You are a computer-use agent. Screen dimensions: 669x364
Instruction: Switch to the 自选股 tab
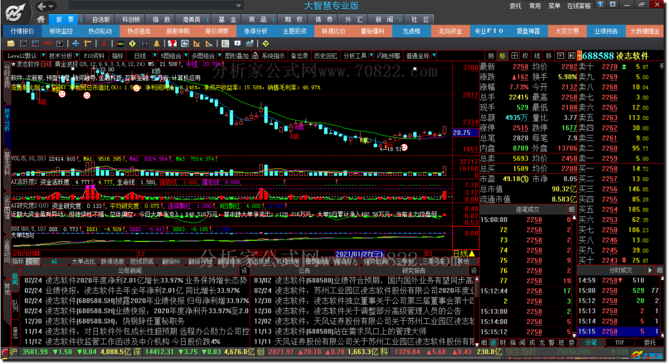point(101,19)
